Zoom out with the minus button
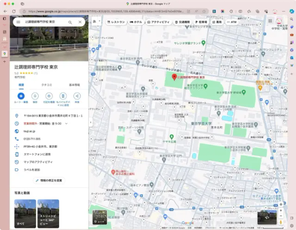Screen dimensions: 296x230 281,216
